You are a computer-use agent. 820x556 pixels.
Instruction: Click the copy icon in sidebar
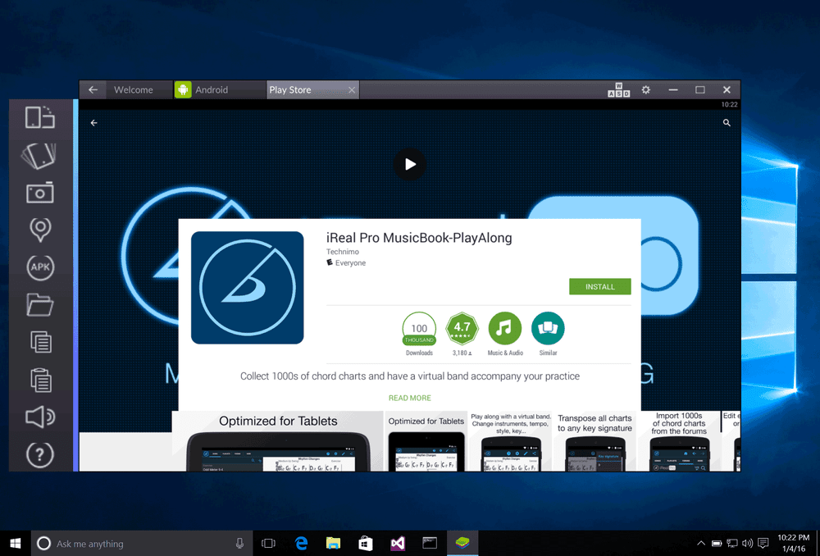(x=41, y=343)
